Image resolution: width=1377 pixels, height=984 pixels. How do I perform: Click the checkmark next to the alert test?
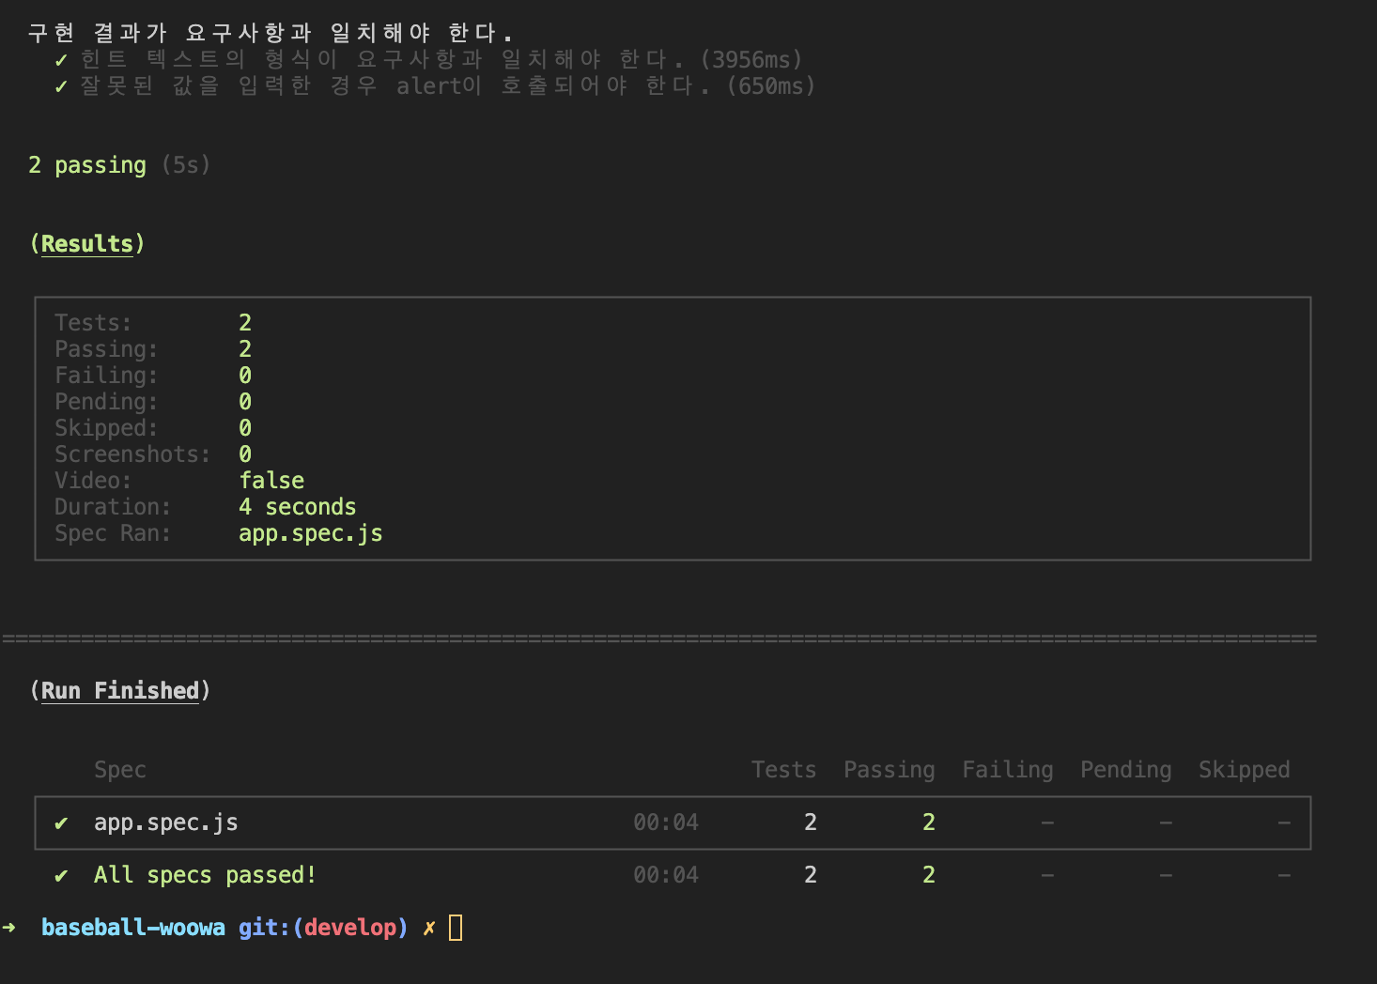[60, 85]
